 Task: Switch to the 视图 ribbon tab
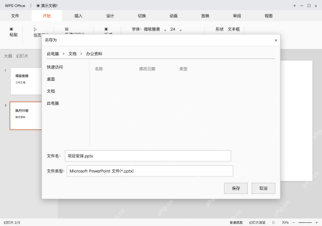click(x=269, y=16)
